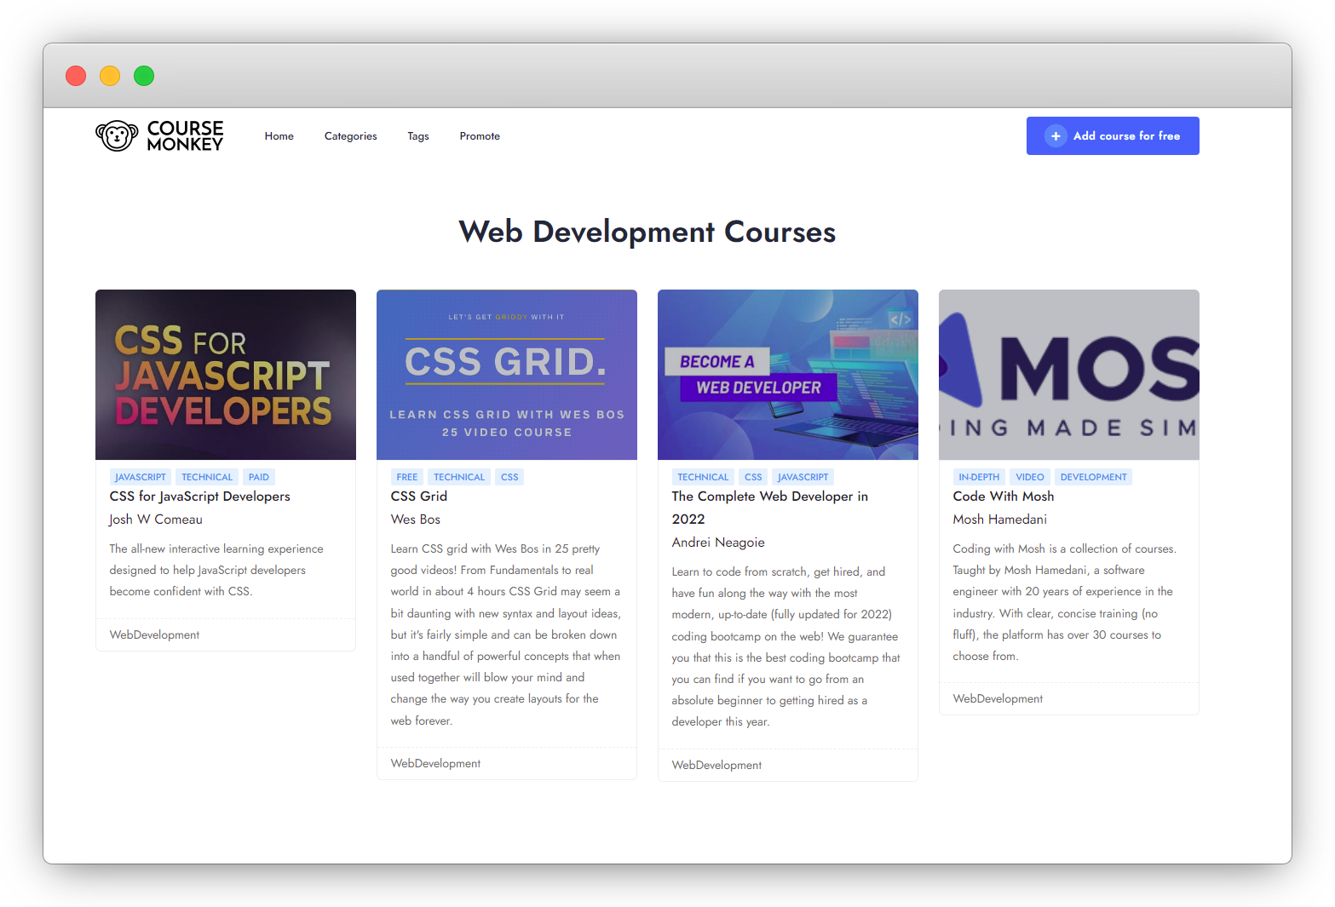Click the JAVASCRIPT tag on the Josh Comeau card

click(141, 477)
